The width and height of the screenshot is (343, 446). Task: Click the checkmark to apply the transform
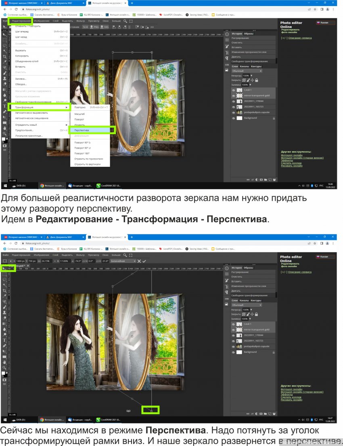coord(145,260)
